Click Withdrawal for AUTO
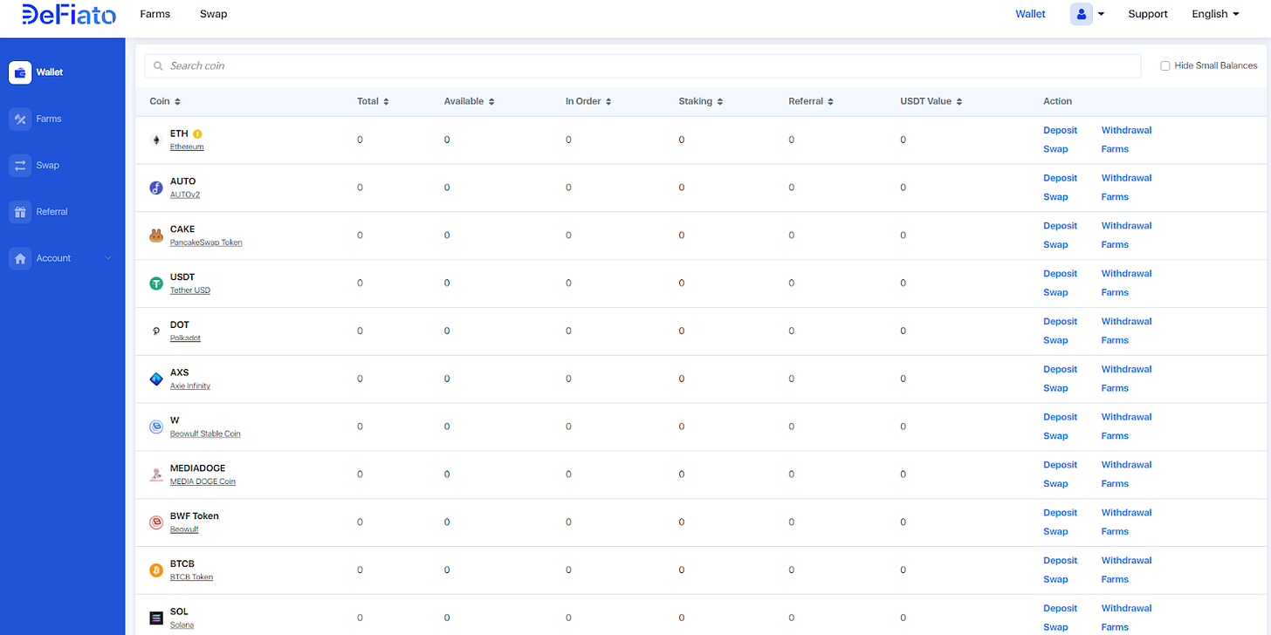This screenshot has height=635, width=1271. [1126, 178]
